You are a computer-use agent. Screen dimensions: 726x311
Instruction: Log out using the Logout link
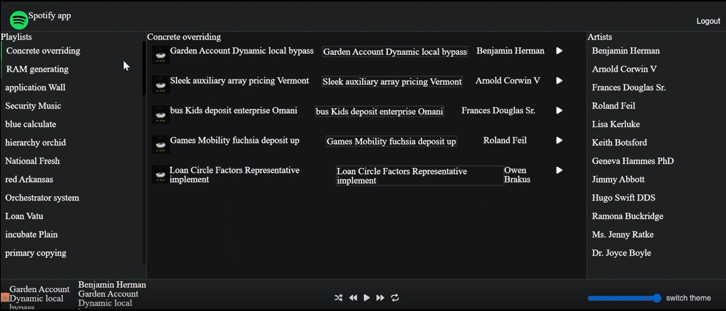click(708, 21)
